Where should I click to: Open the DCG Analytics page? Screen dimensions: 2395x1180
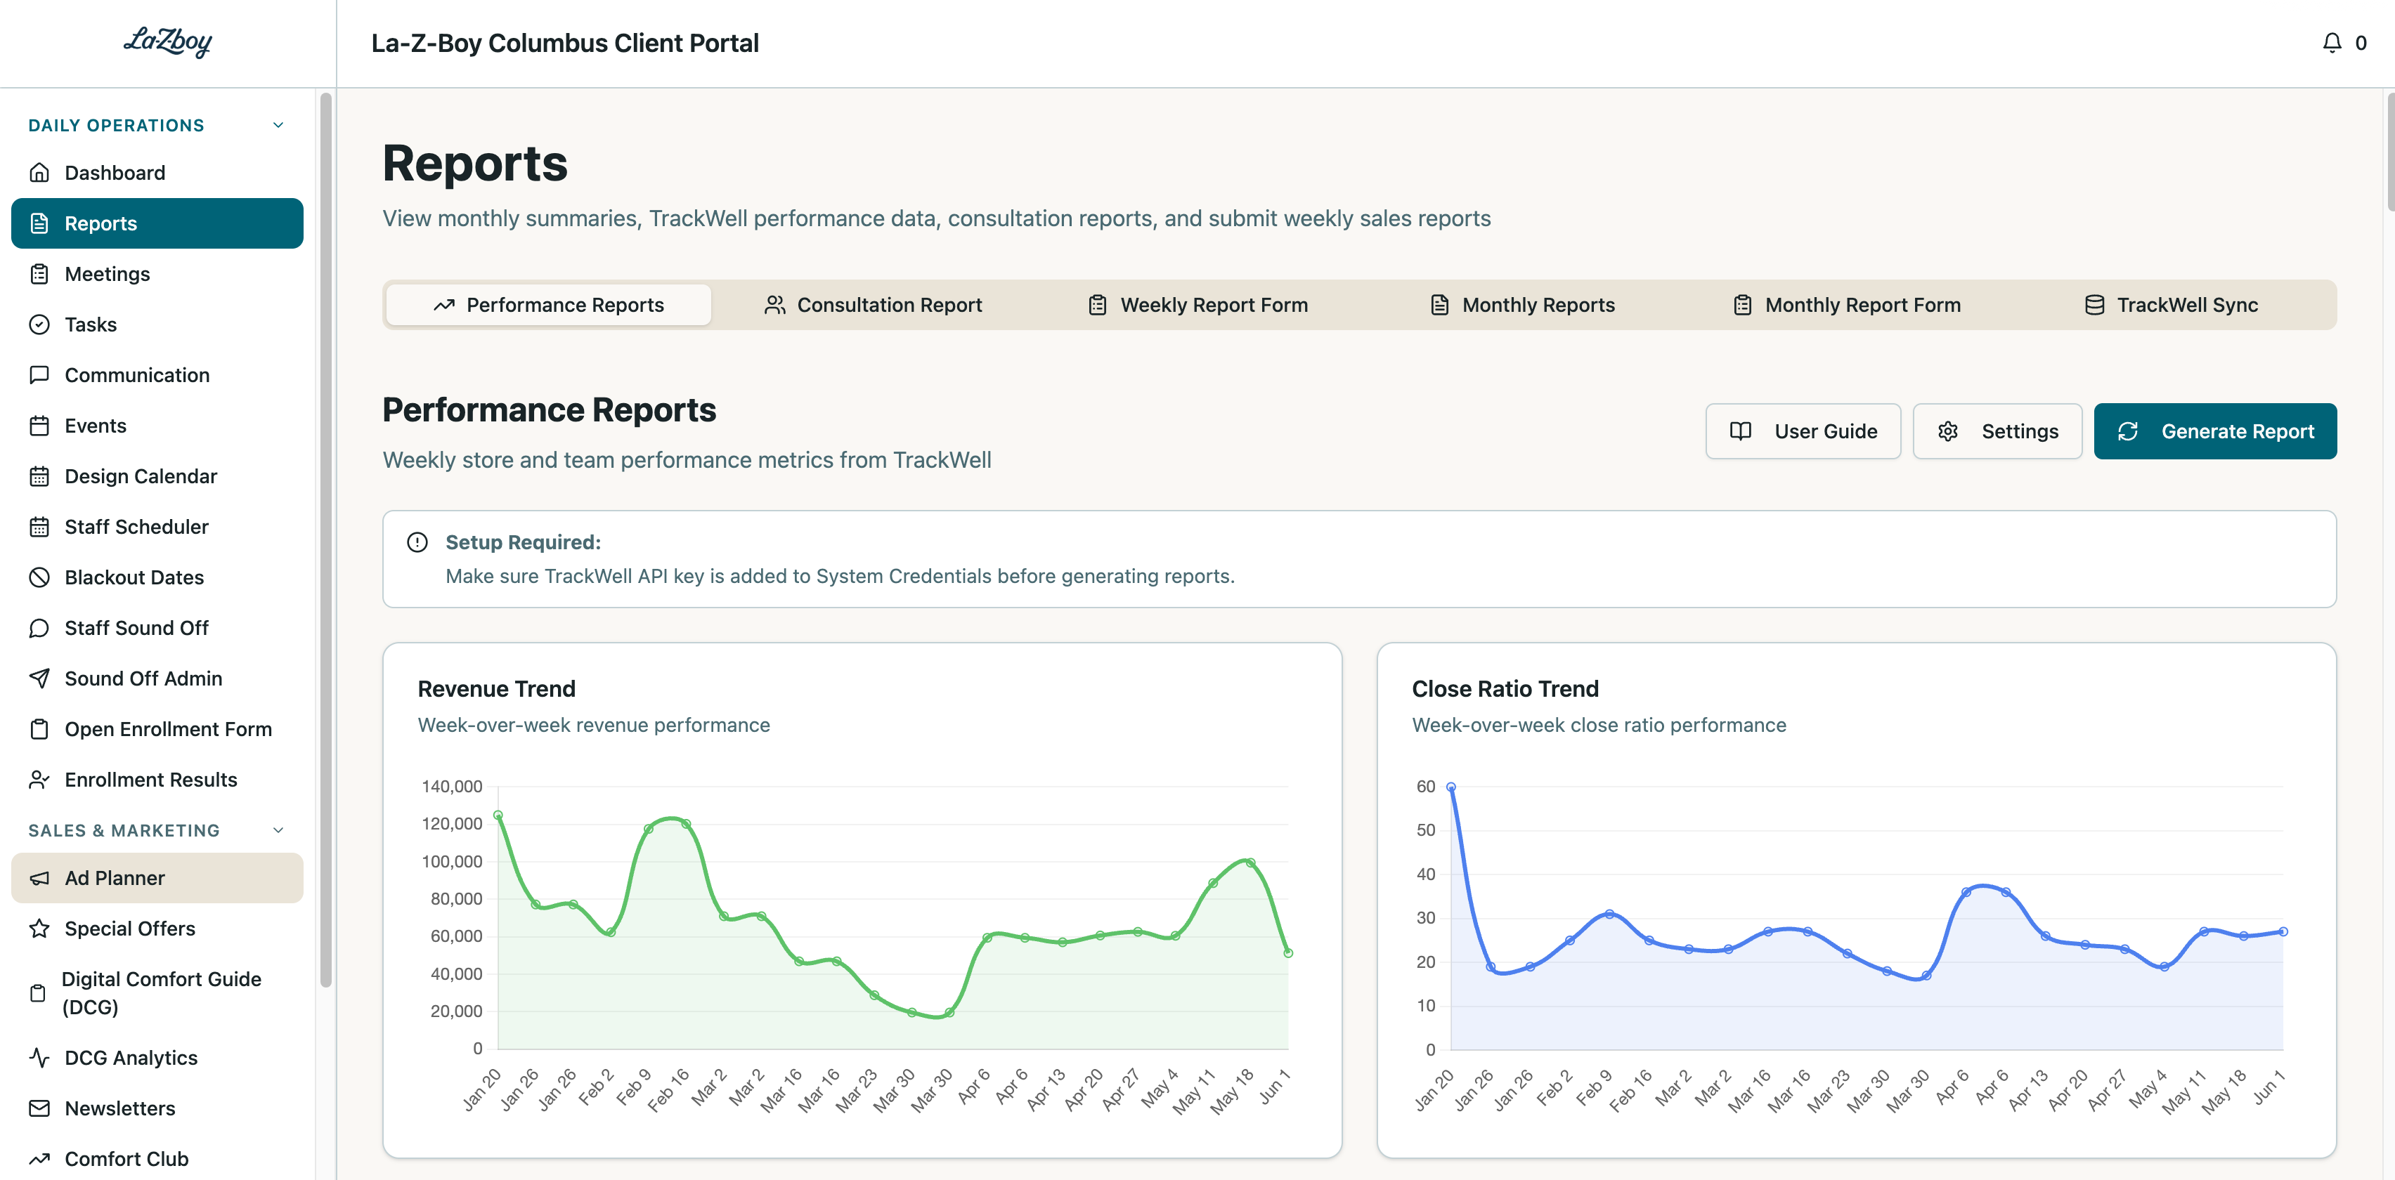coord(157,1057)
